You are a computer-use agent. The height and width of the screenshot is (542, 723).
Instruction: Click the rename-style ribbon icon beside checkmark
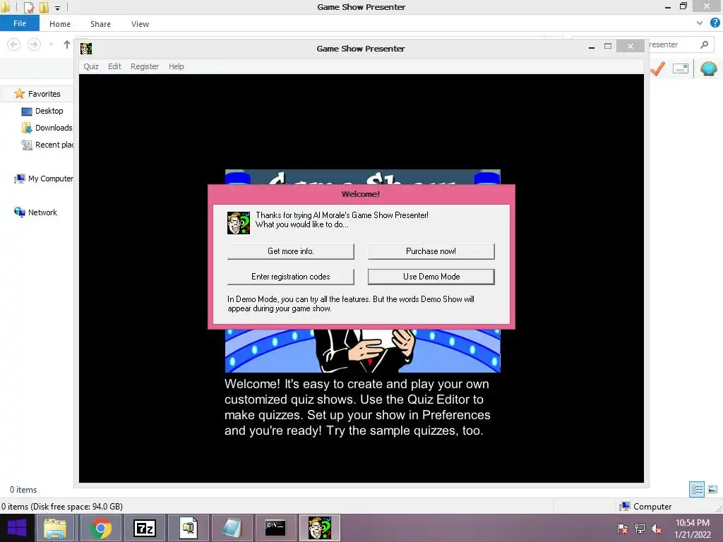point(681,68)
